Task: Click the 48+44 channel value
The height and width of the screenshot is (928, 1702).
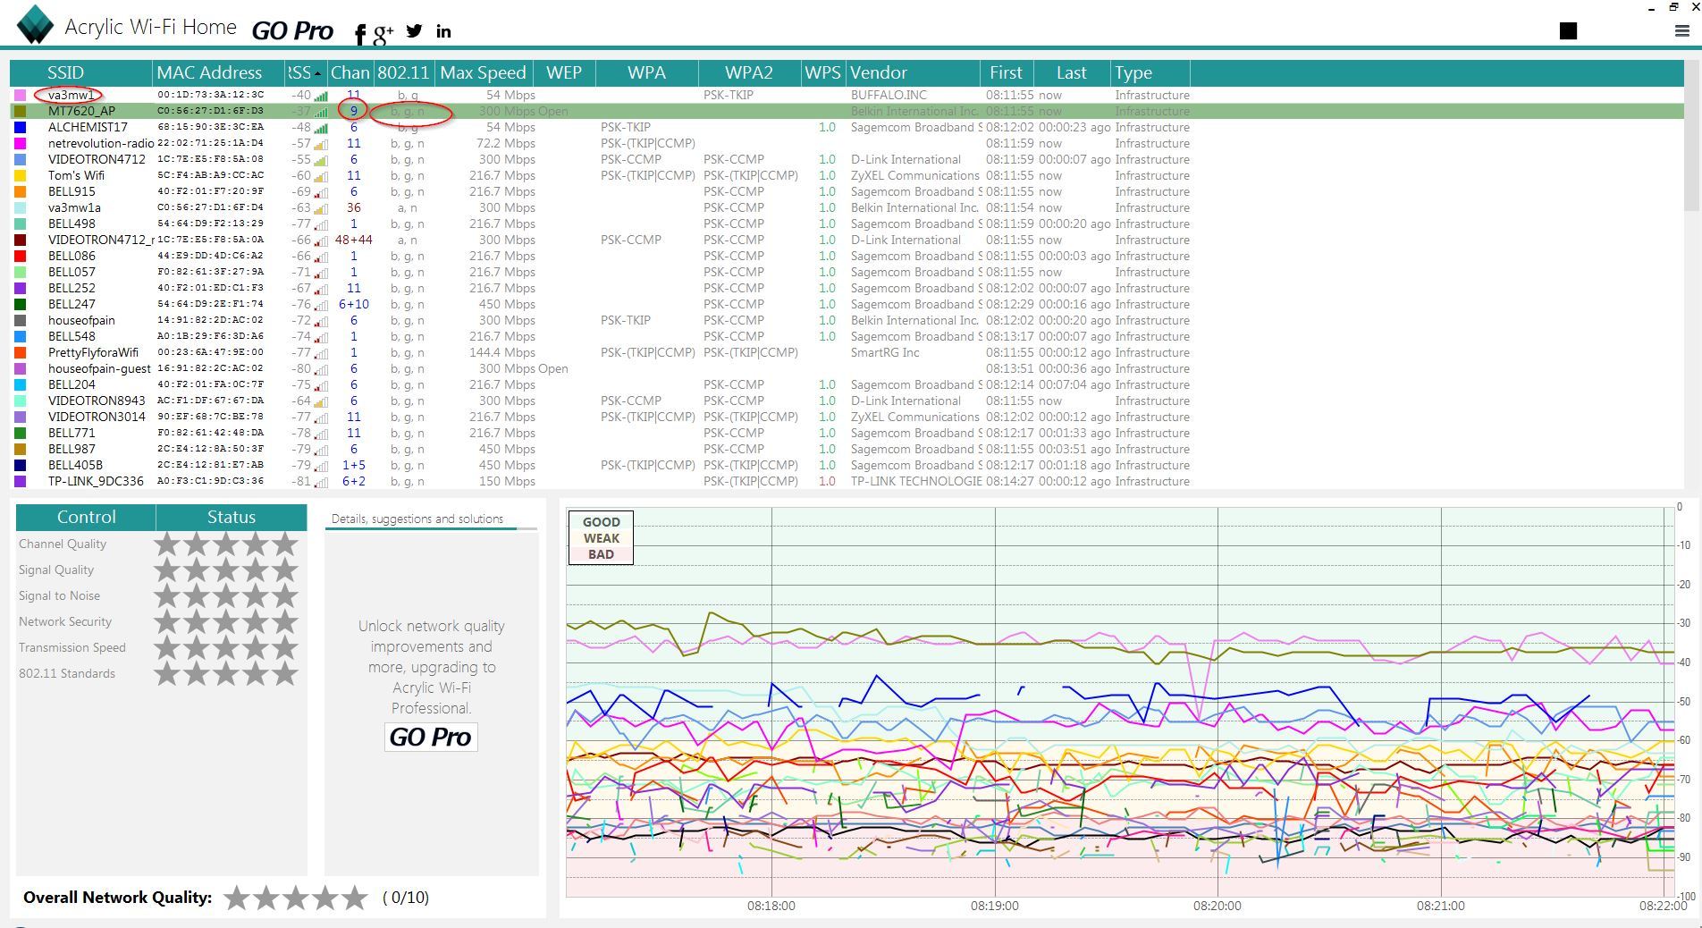Action: (354, 240)
